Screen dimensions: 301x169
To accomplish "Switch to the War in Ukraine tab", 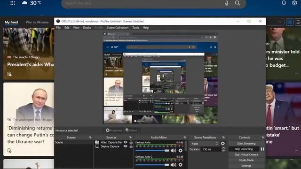I will pos(37,22).
